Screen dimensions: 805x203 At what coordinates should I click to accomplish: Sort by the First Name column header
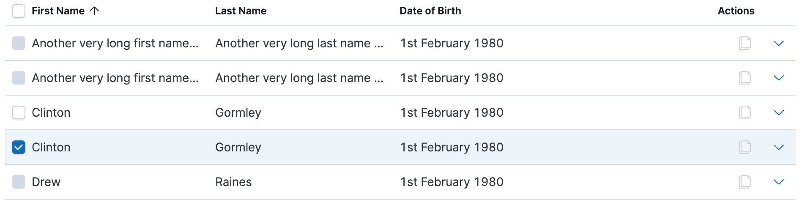coord(58,11)
